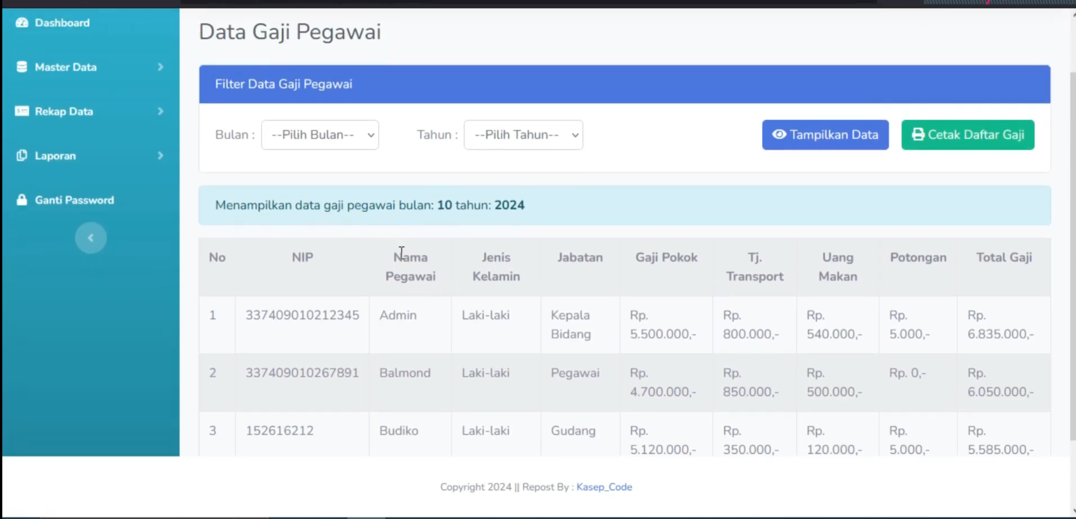
Task: Click the Master Data database icon
Action: (22, 67)
